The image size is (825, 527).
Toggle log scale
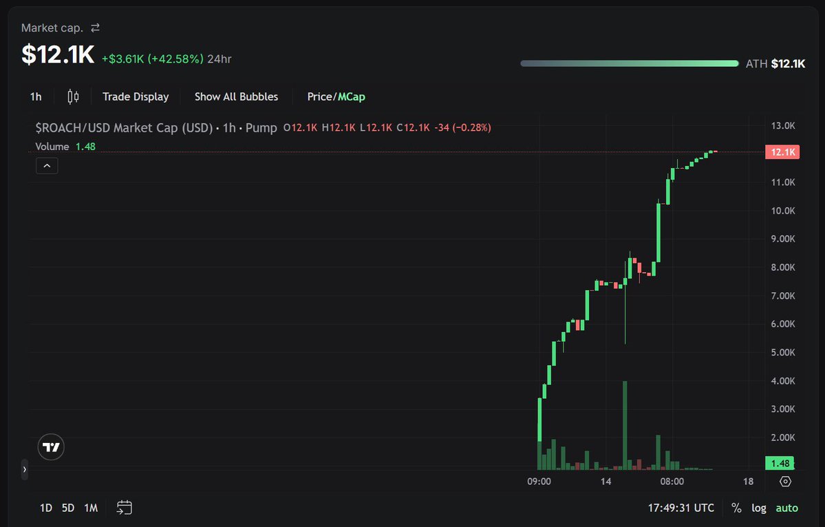click(x=759, y=508)
